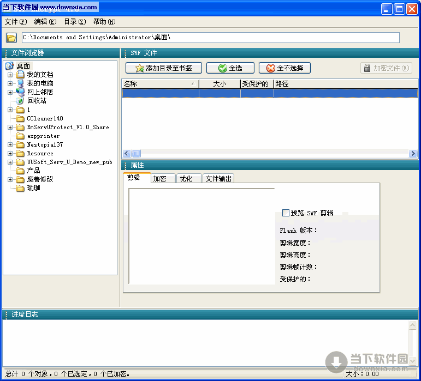Expand the Nestopia137 folder node
This screenshot has width=421, height=381.
point(10,145)
